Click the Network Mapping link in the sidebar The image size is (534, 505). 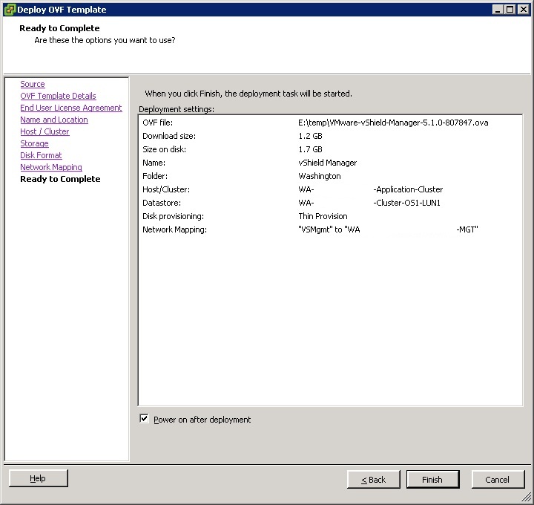click(x=51, y=168)
